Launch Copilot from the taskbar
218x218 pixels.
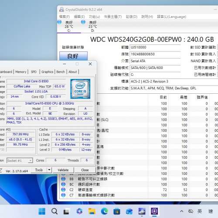tap(79, 211)
